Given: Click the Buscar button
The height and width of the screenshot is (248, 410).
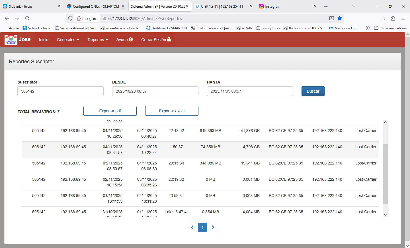Looking at the screenshot, I should (313, 91).
